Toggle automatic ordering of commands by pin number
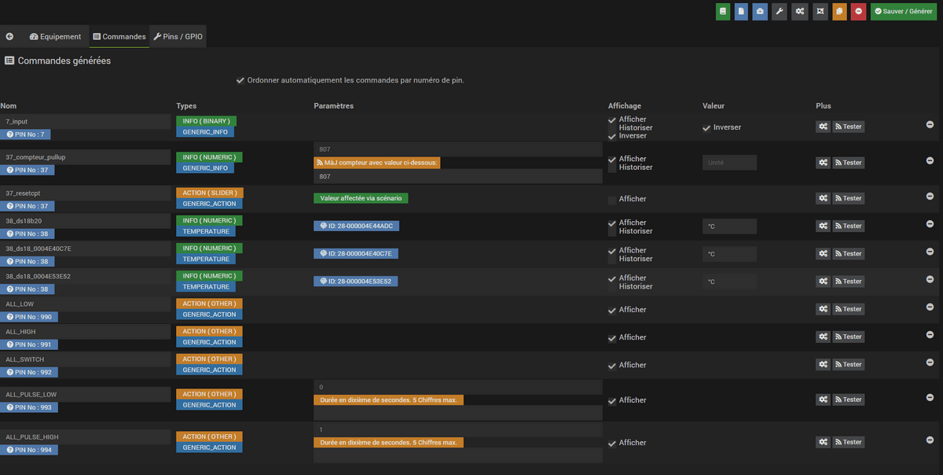 [240, 80]
